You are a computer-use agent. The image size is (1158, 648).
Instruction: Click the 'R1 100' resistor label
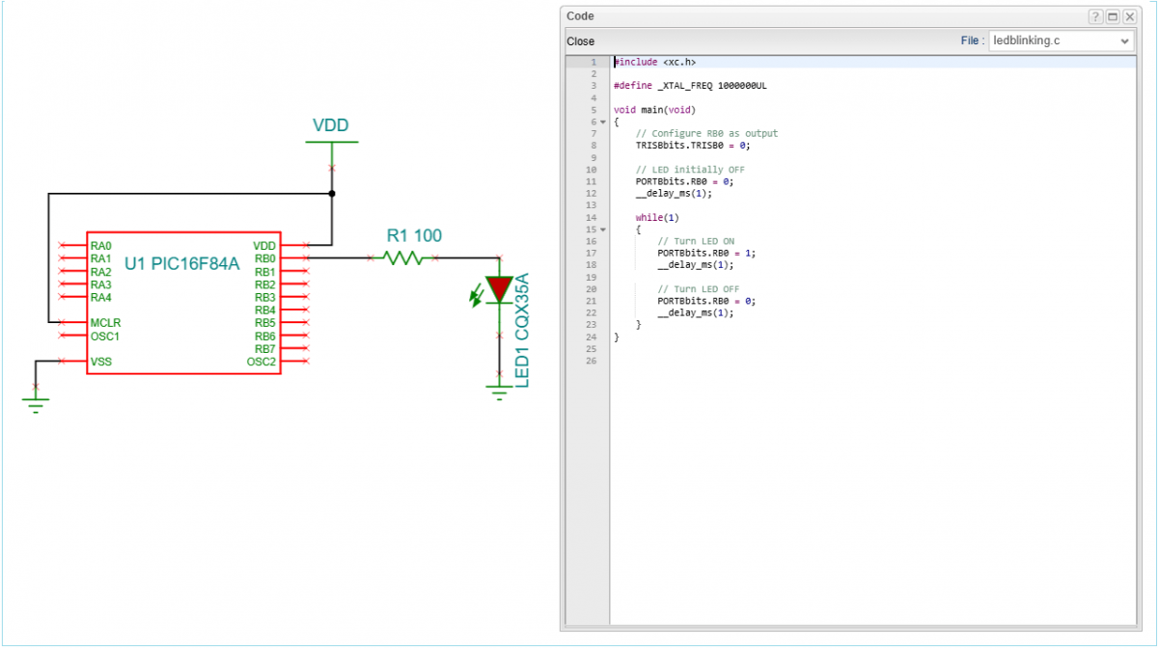pyautogui.click(x=414, y=235)
